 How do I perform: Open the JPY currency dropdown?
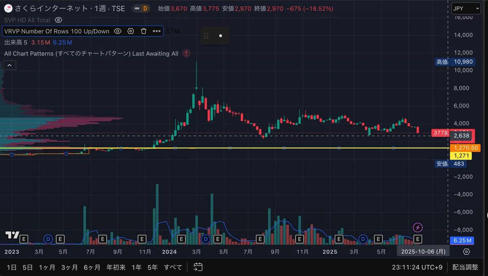(466, 8)
